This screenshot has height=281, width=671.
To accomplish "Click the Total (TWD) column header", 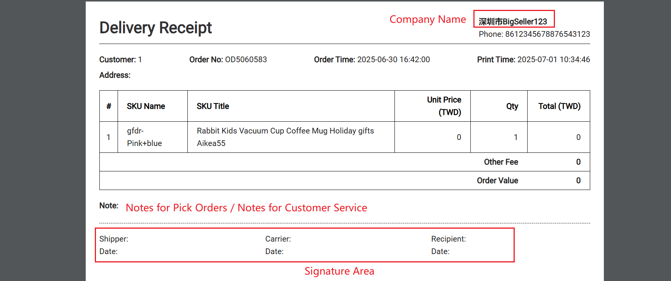I will pos(559,106).
